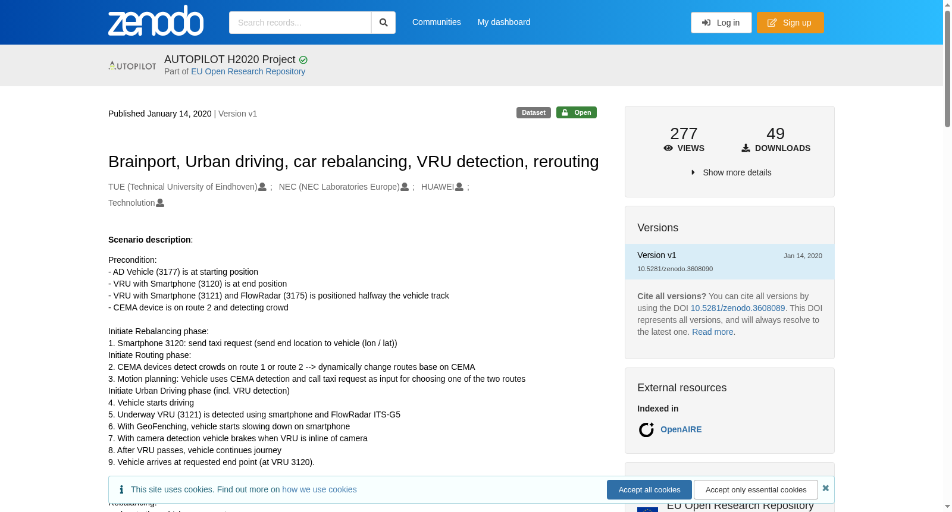
Task: Click the search magnifier button
Action: click(383, 23)
